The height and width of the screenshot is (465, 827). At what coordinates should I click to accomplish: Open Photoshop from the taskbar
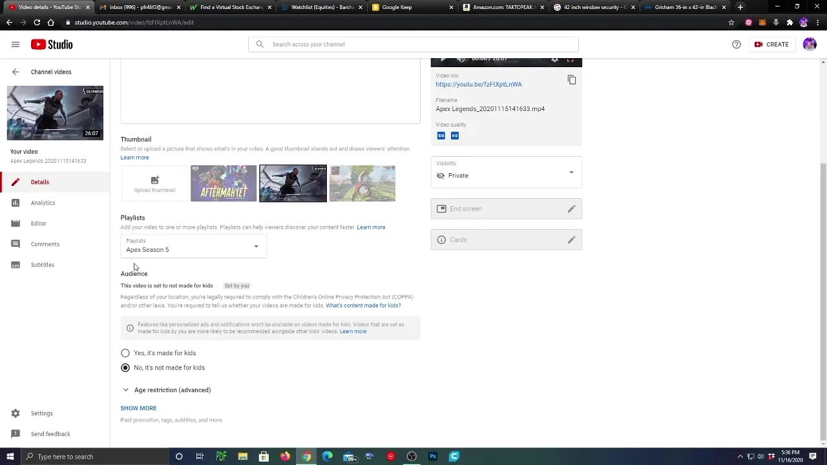click(x=433, y=457)
